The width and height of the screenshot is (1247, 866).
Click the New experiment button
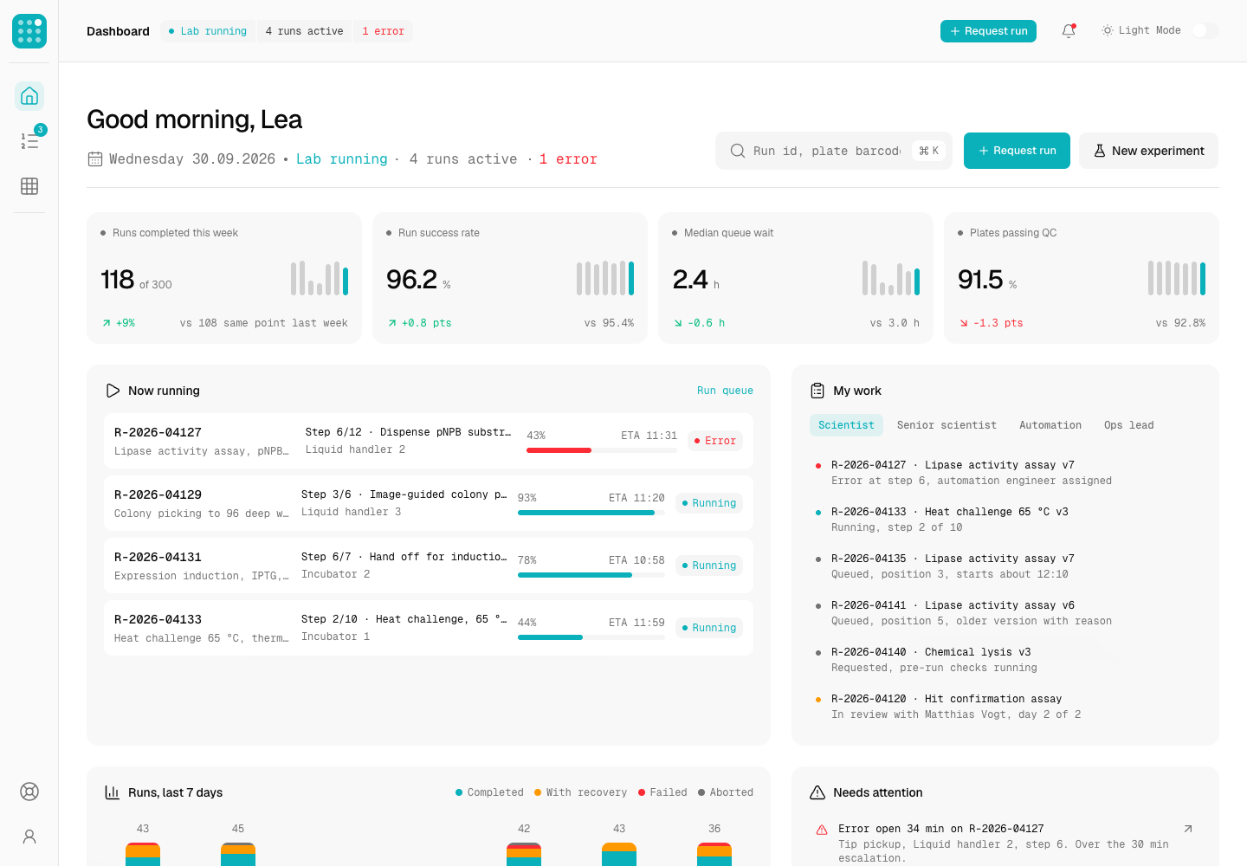coord(1148,151)
